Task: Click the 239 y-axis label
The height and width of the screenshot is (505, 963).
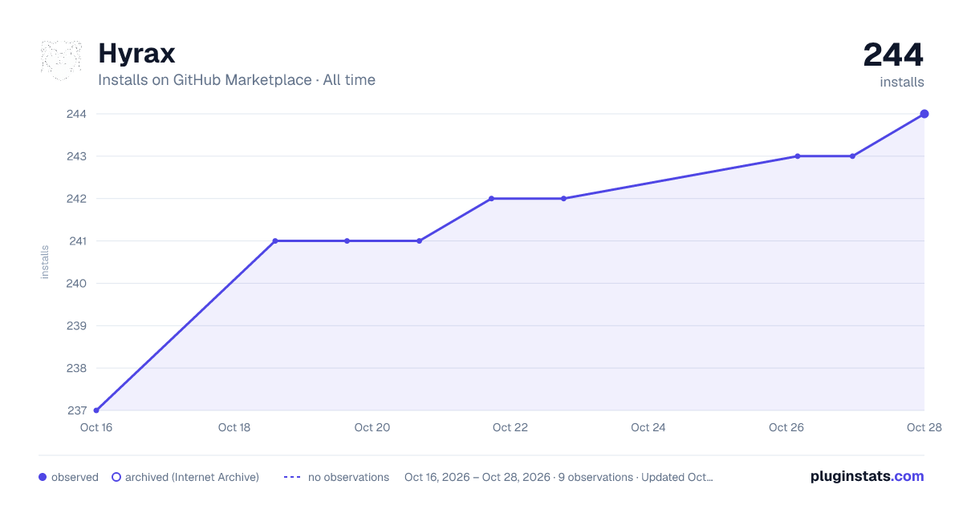Action: point(77,326)
